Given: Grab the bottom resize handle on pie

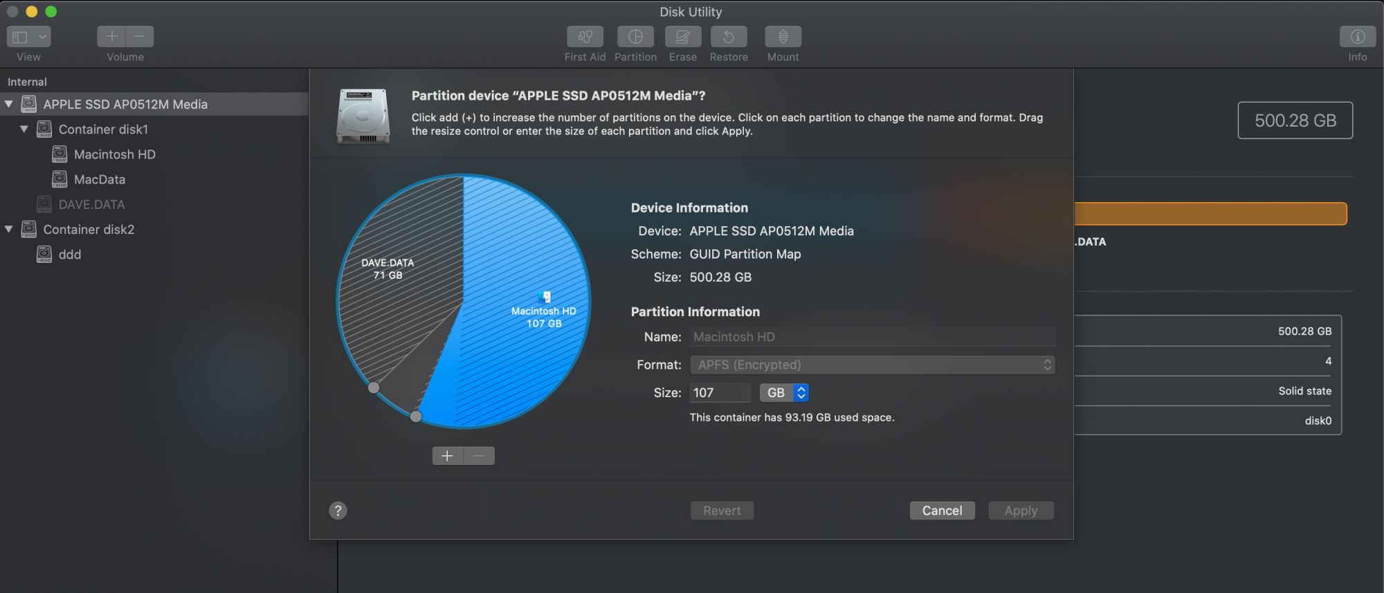Looking at the screenshot, I should tap(416, 417).
